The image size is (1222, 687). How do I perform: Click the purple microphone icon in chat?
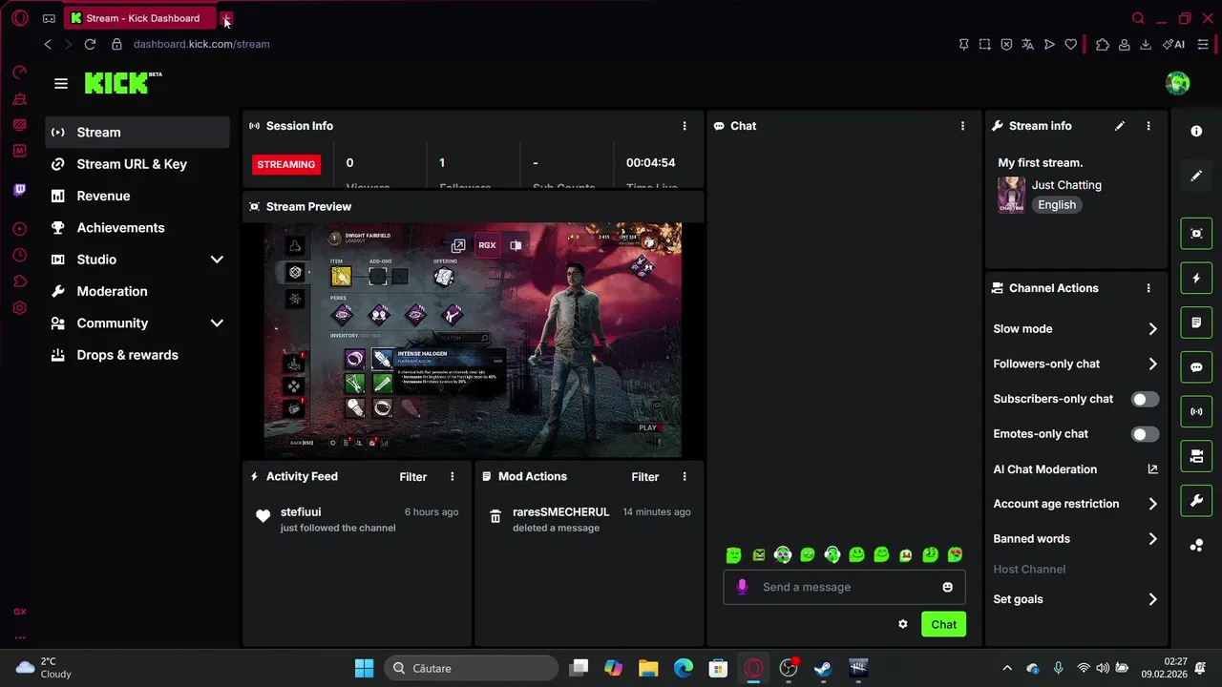tap(743, 587)
